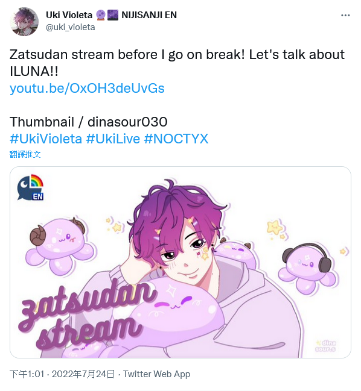Open the three-dot more options menu
Screen dimensions: 361x391
[x=345, y=16]
